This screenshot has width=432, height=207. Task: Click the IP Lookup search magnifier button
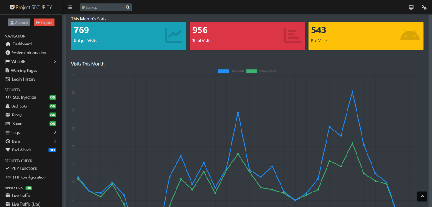128,7
